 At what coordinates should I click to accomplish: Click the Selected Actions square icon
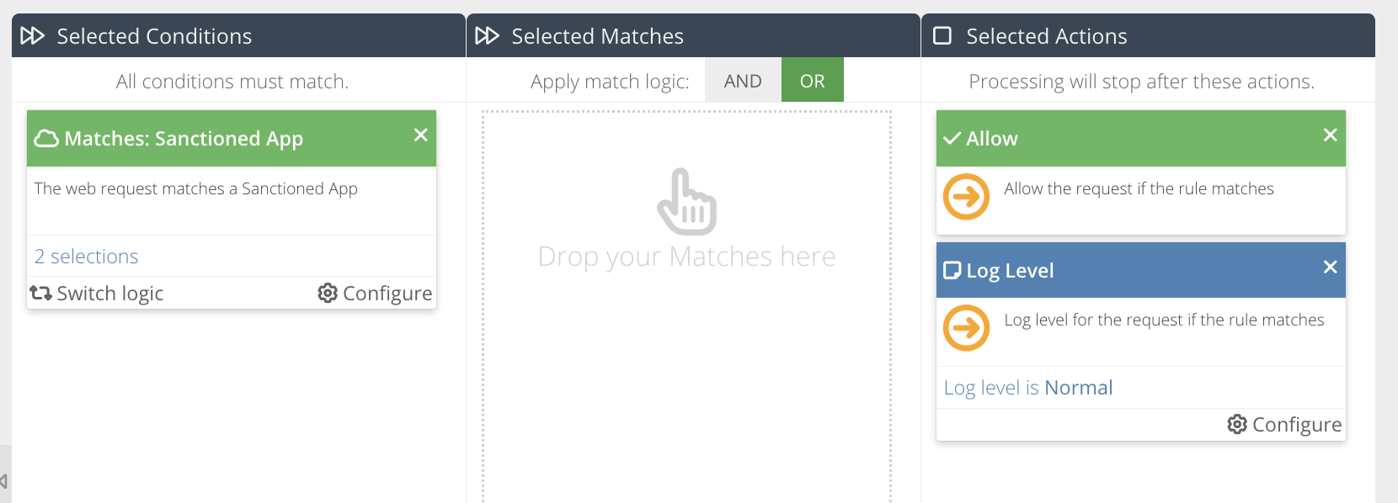(942, 36)
